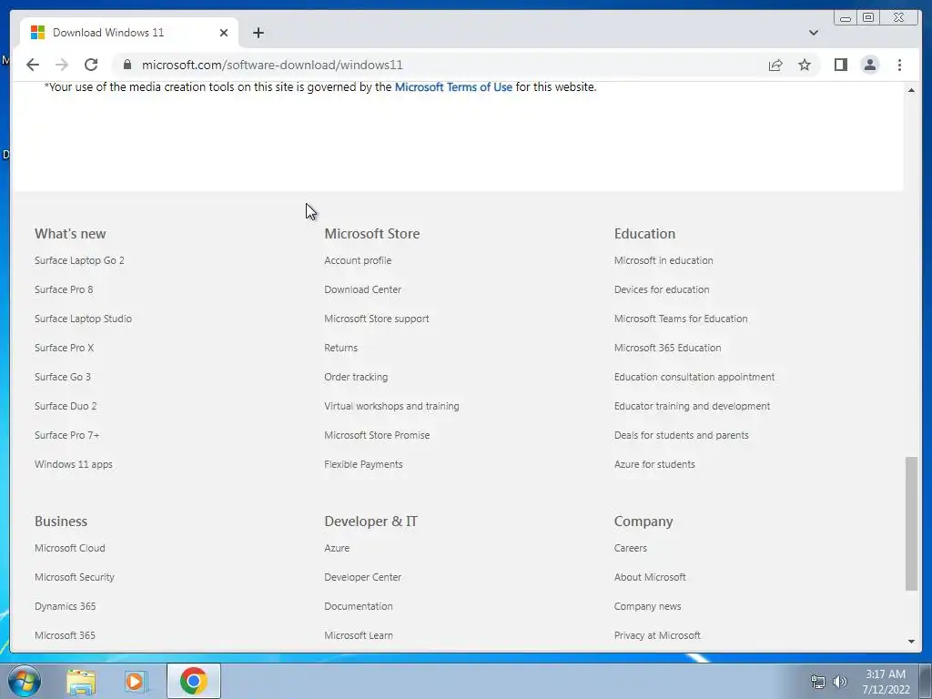Expand the tab search chevron
The height and width of the screenshot is (699, 932).
coord(813,33)
